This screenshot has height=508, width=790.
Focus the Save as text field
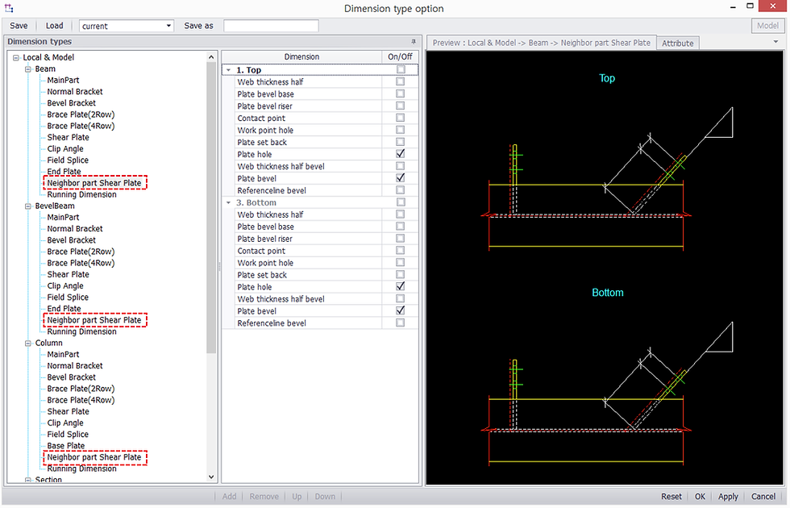pos(271,26)
